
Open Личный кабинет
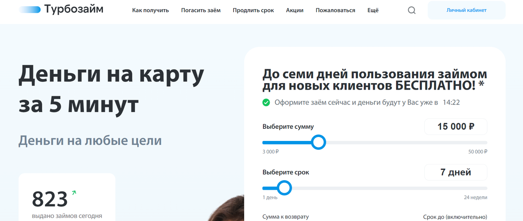(x=466, y=10)
